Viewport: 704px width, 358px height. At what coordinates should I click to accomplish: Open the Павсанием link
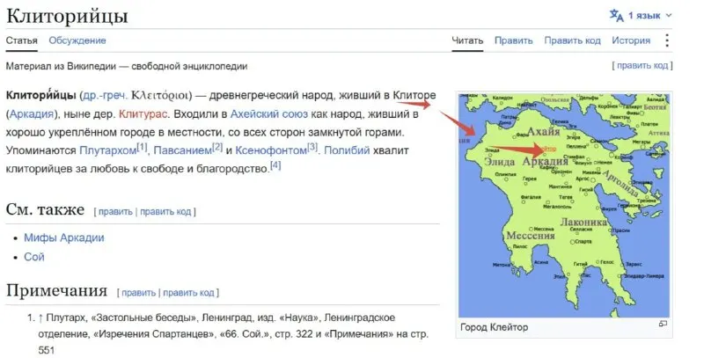(182, 150)
